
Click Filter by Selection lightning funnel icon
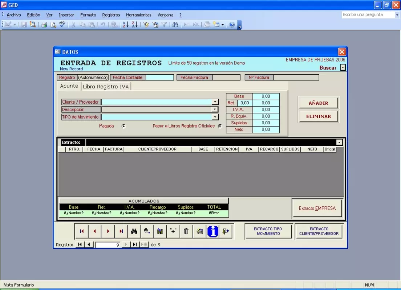(x=146, y=25)
